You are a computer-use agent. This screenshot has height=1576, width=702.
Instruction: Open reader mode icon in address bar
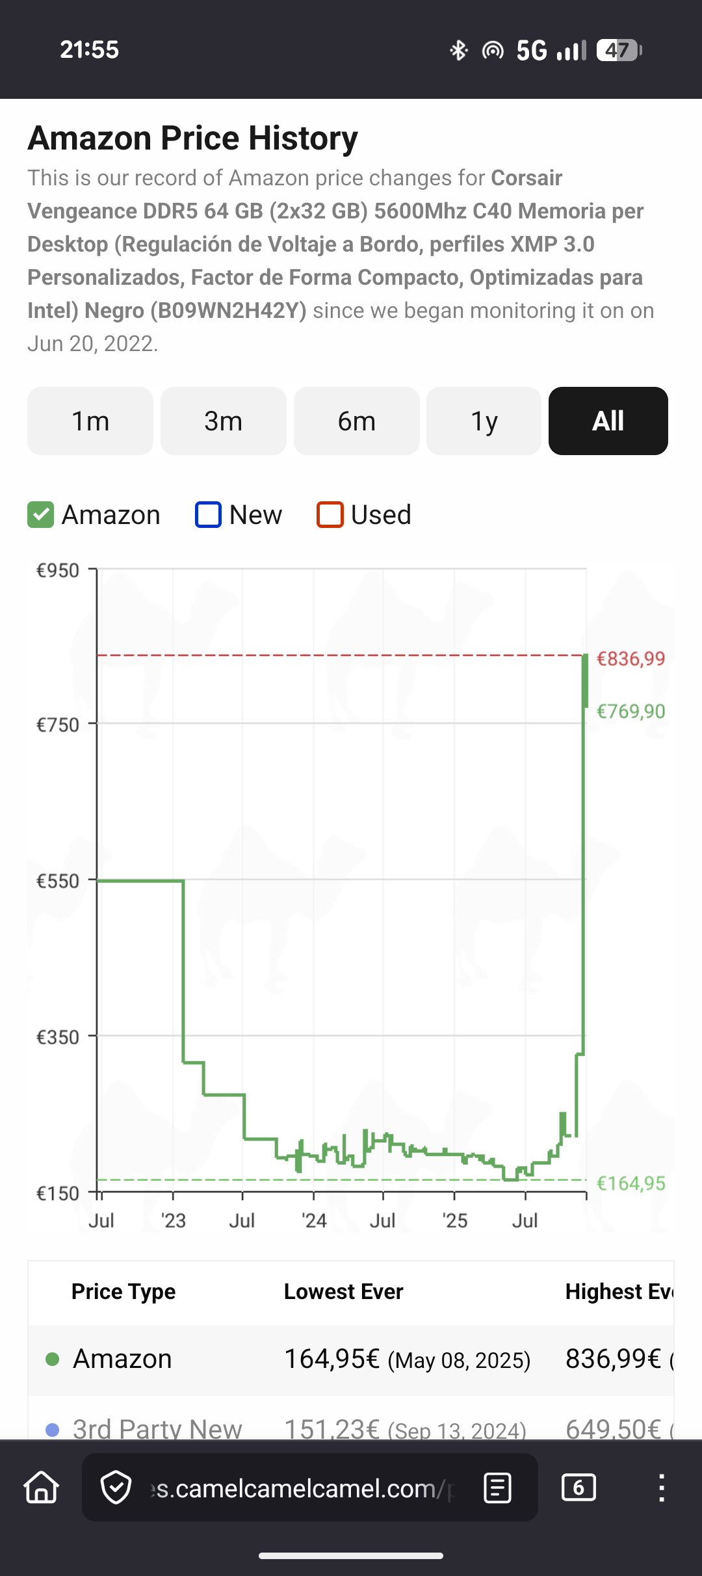[x=497, y=1488]
